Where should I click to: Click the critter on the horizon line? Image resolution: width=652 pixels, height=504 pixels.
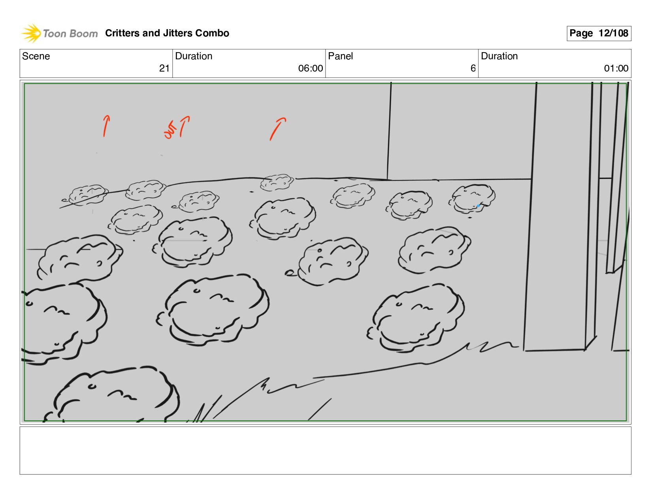click(x=277, y=182)
